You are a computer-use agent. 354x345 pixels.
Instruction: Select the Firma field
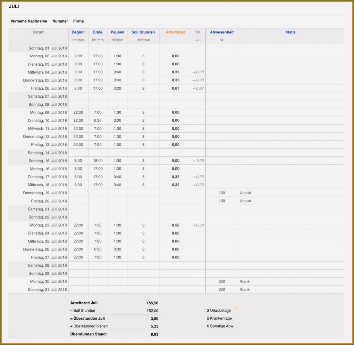click(x=78, y=21)
